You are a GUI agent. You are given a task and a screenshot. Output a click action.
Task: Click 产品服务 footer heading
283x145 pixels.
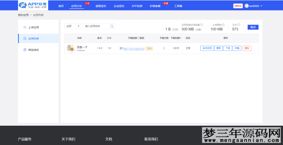point(25,139)
